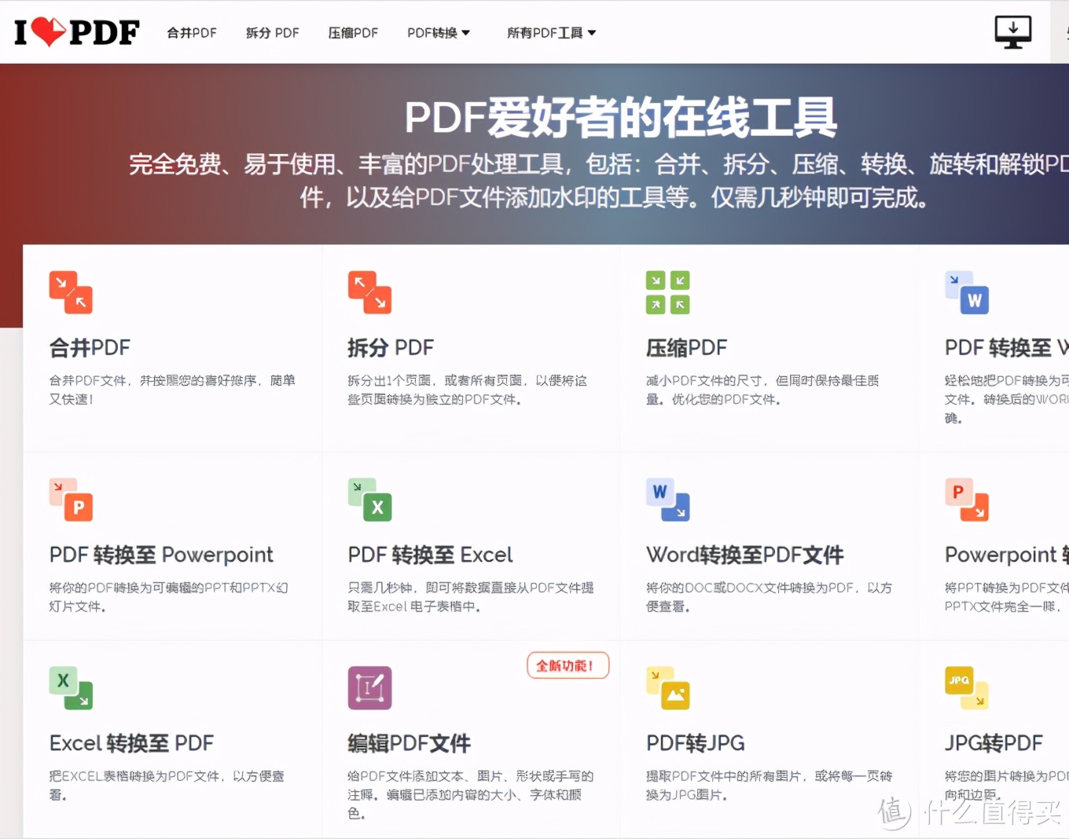Click the Word to PDF icon
The image size is (1069, 839).
(668, 500)
